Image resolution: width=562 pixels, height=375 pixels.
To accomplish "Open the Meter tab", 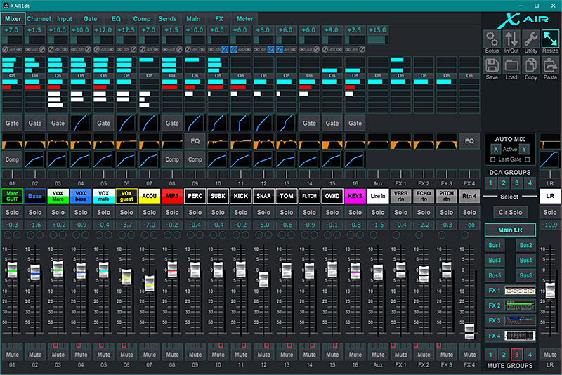I will point(244,18).
